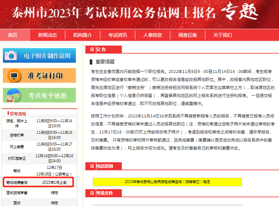Screen dimensions: 279x206
Task: Click the 笔试成绩查询 row in 报考流程
Action: point(39,182)
